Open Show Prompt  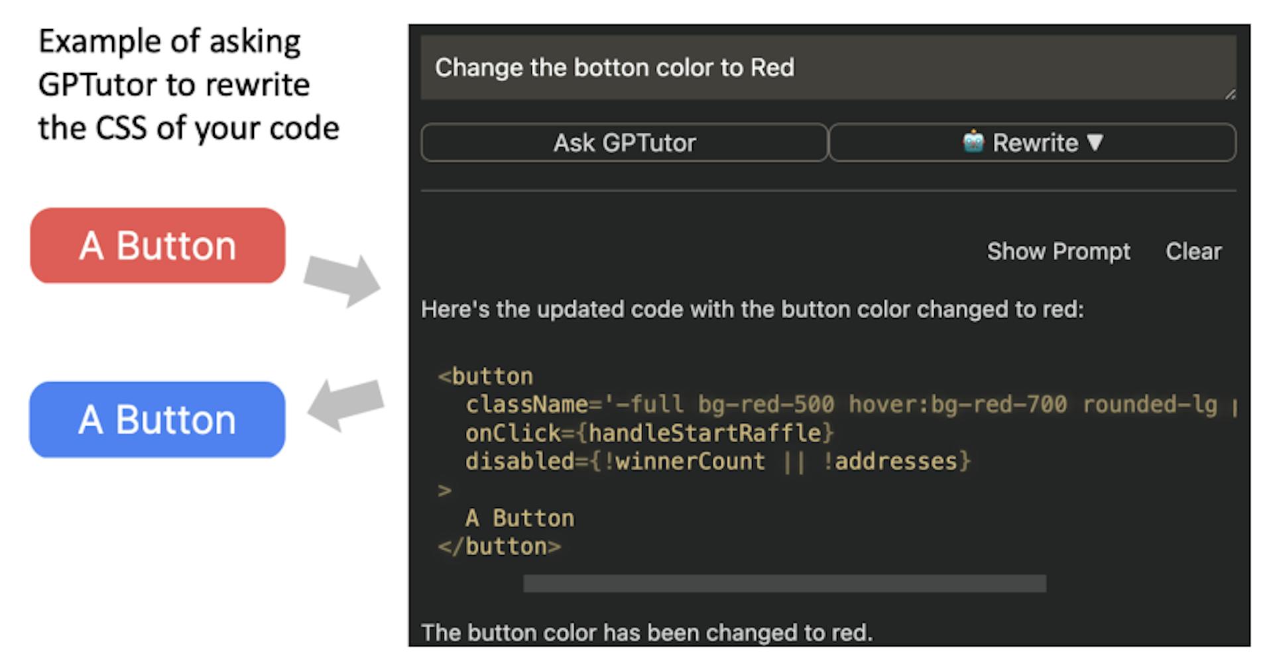[1058, 252]
